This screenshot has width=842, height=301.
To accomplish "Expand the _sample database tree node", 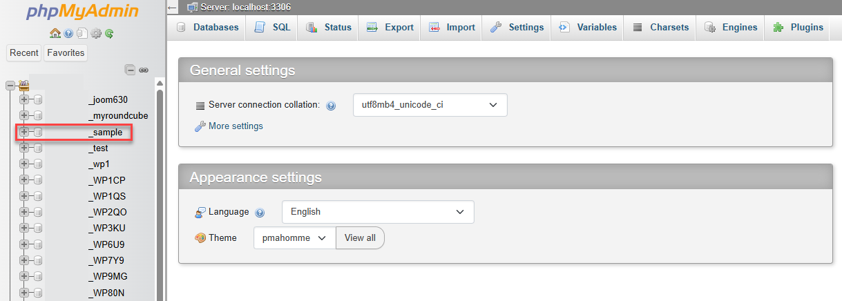I will point(24,132).
